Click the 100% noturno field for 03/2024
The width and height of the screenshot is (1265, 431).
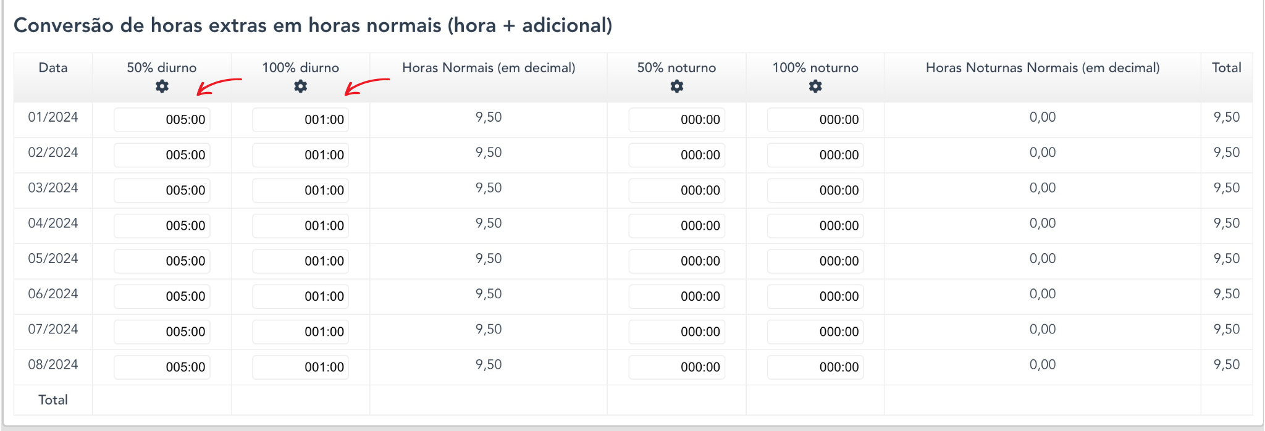pos(815,190)
